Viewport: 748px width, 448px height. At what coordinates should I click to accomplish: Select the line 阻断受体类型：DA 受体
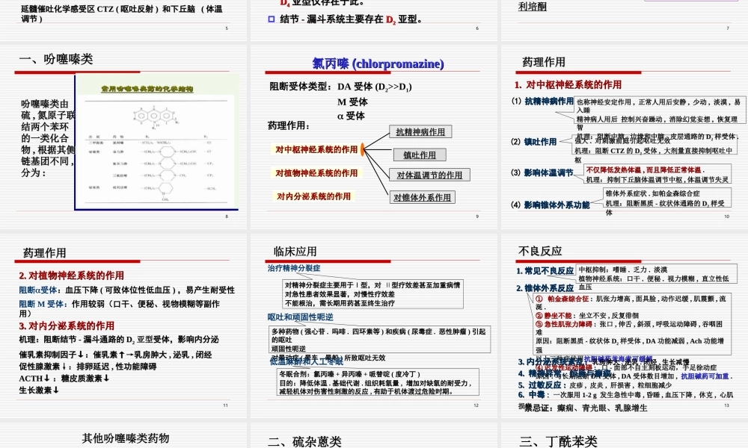(340, 87)
